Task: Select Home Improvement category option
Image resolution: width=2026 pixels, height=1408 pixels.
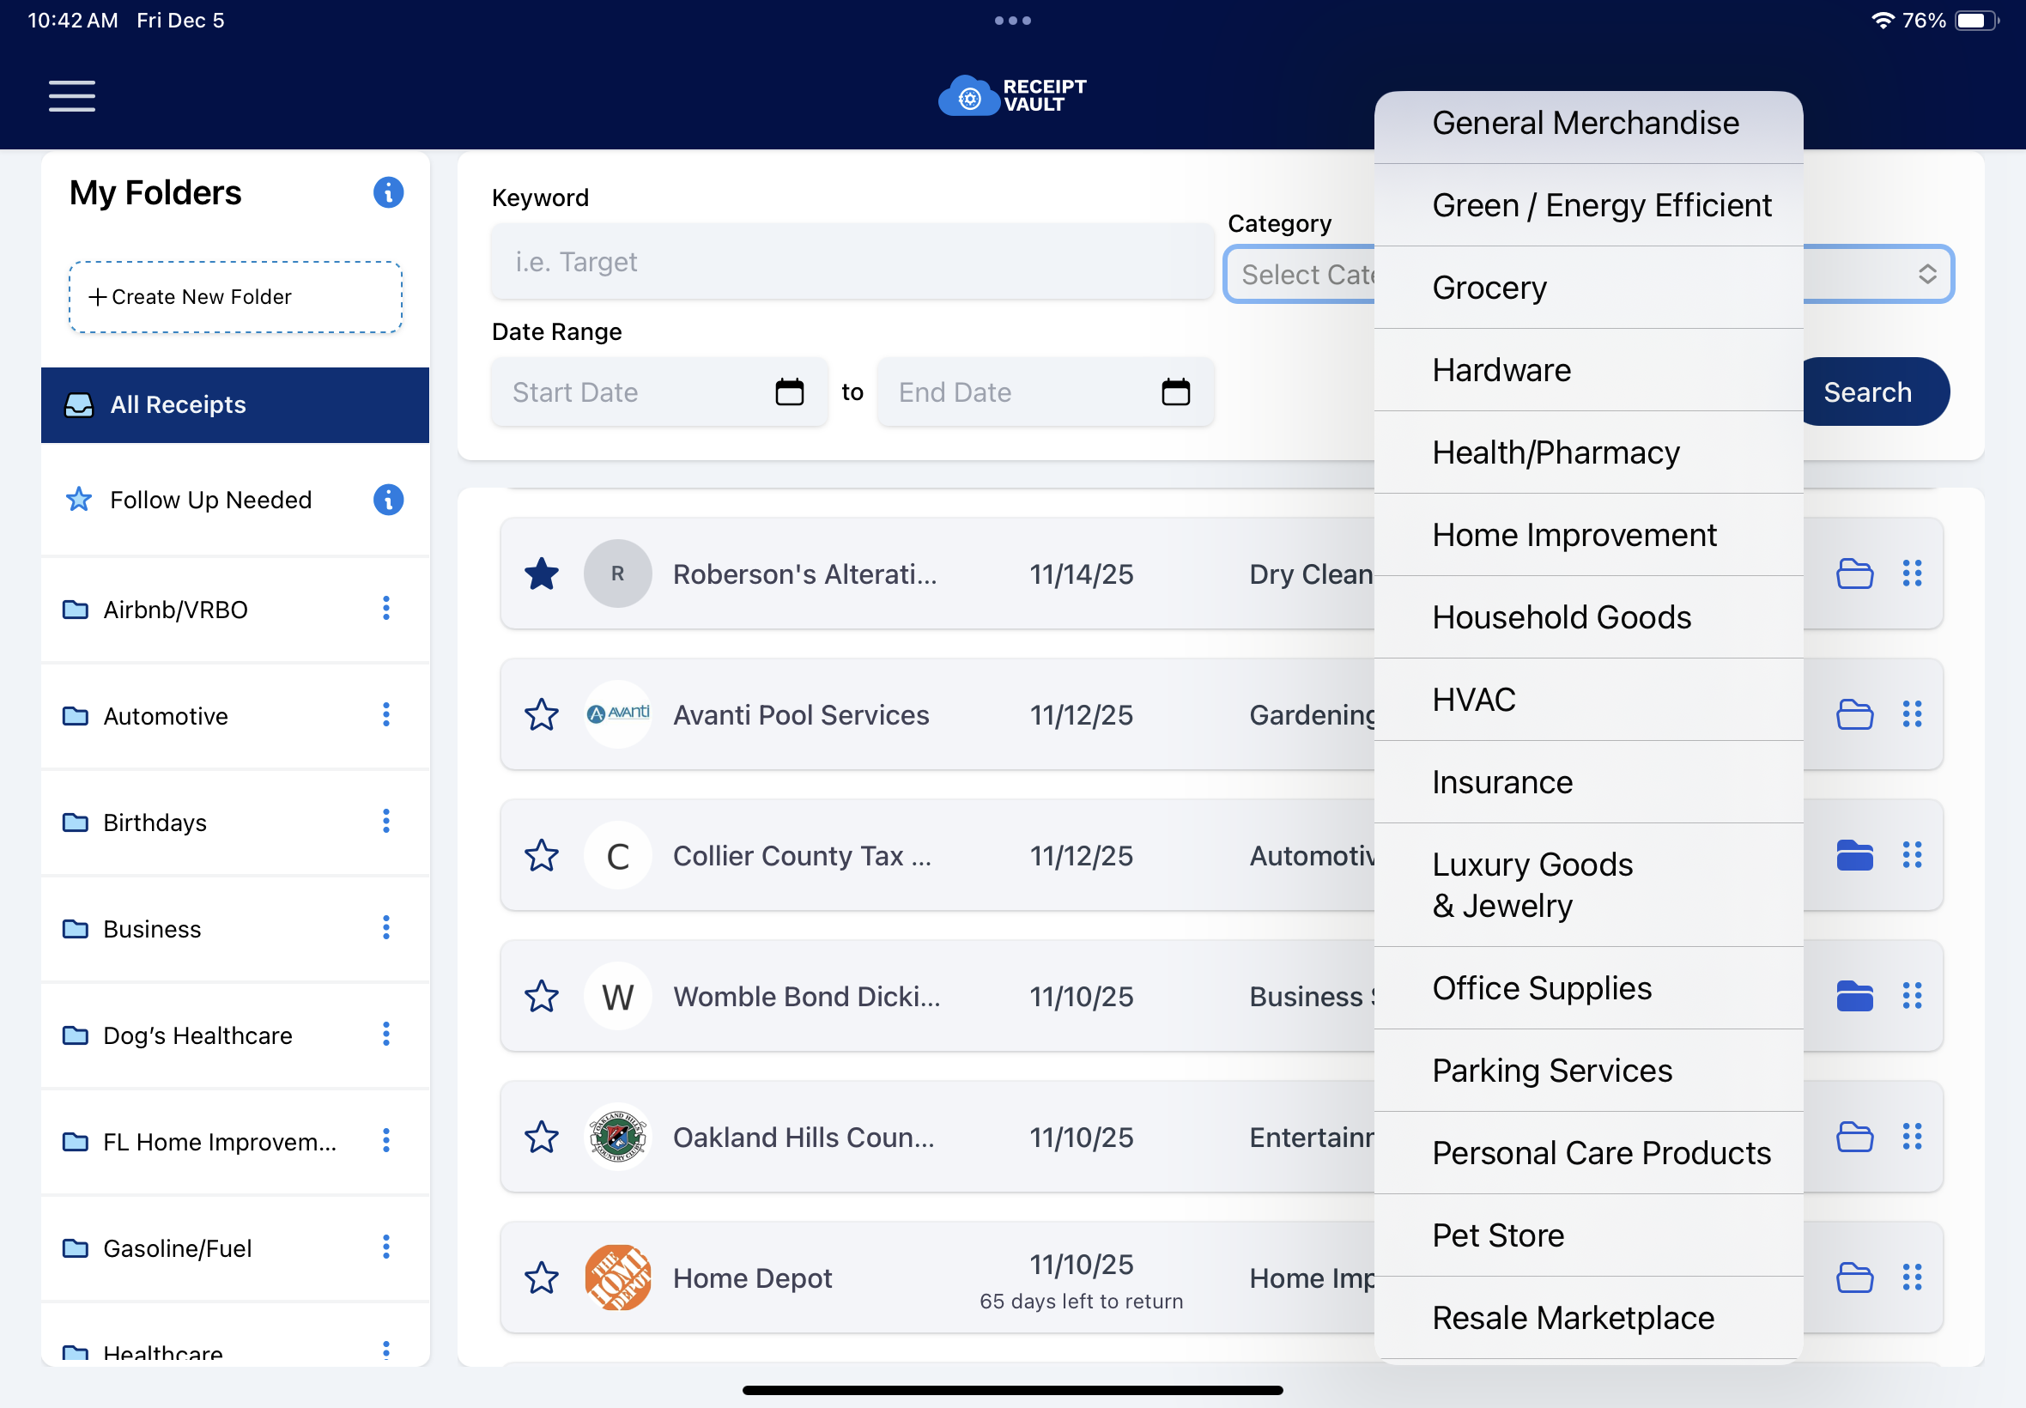Action: click(1574, 535)
